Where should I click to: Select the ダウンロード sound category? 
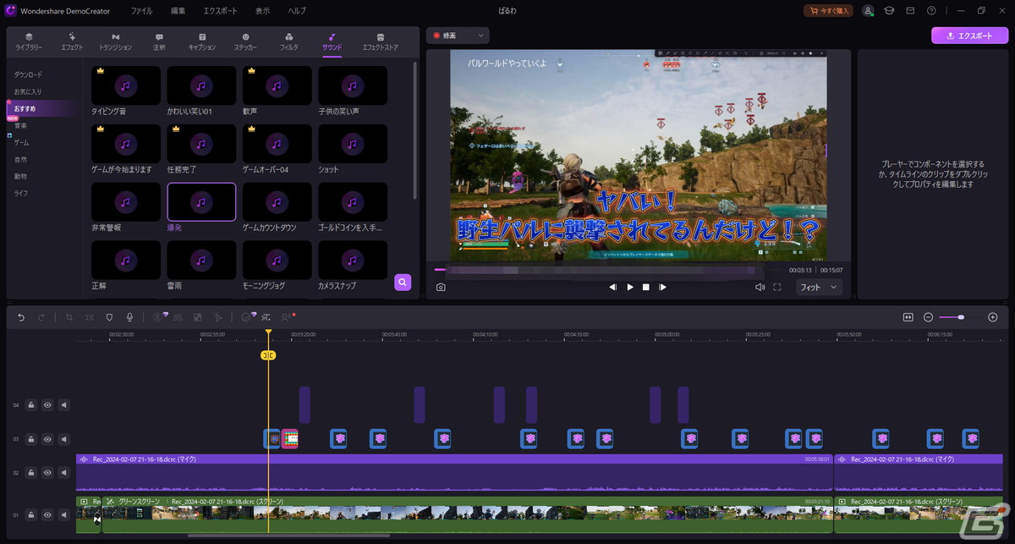[28, 74]
